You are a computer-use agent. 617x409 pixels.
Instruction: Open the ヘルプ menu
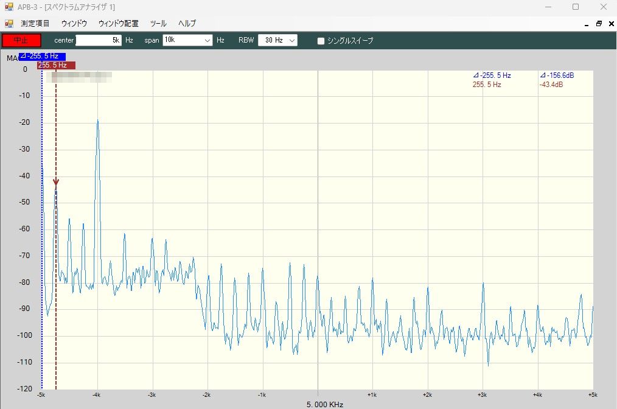187,24
